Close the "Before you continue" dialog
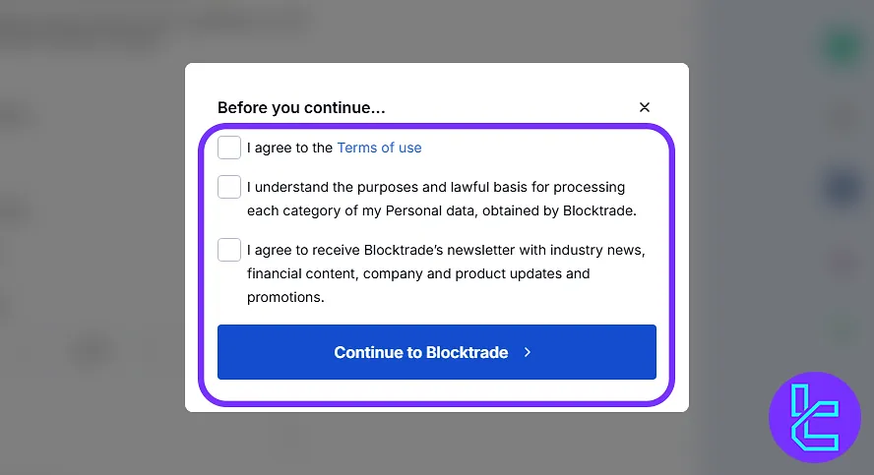The height and width of the screenshot is (475, 874). click(x=645, y=107)
